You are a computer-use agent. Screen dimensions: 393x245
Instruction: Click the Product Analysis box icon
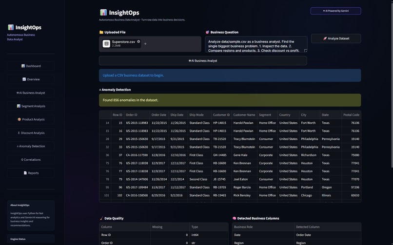[20, 119]
